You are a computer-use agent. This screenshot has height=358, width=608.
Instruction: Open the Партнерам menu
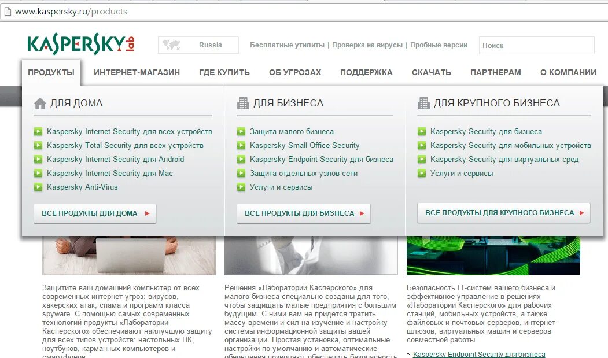[x=496, y=72]
